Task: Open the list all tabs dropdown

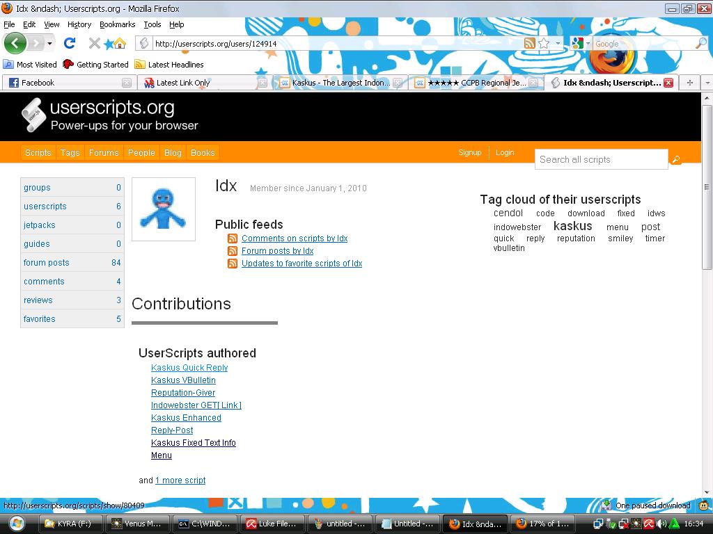Action: pyautogui.click(x=707, y=83)
